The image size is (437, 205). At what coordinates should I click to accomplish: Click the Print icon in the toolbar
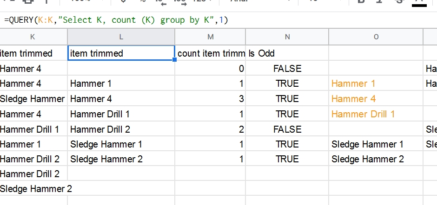click(x=28, y=2)
